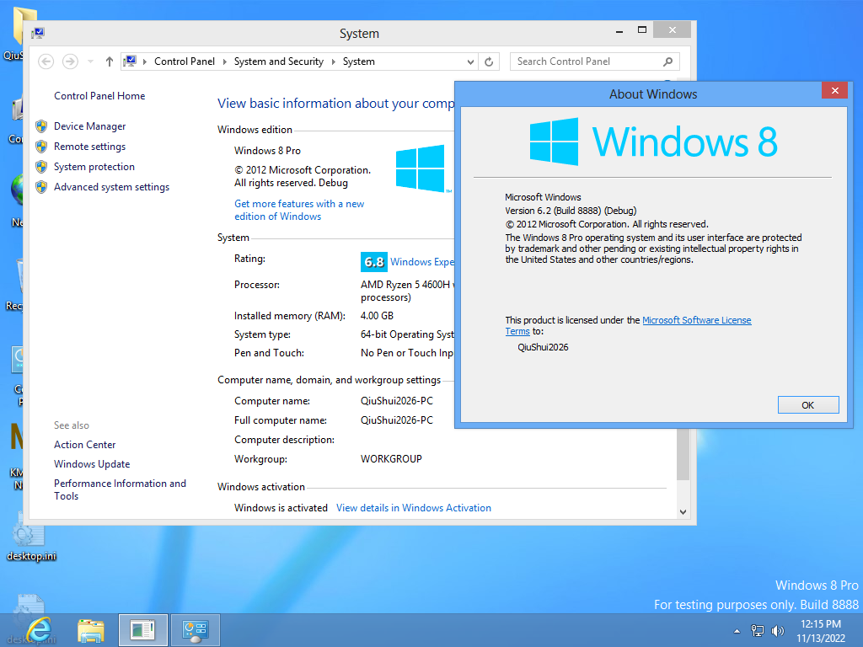Image resolution: width=863 pixels, height=647 pixels.
Task: Open Performance Information and Tools
Action: click(x=120, y=489)
